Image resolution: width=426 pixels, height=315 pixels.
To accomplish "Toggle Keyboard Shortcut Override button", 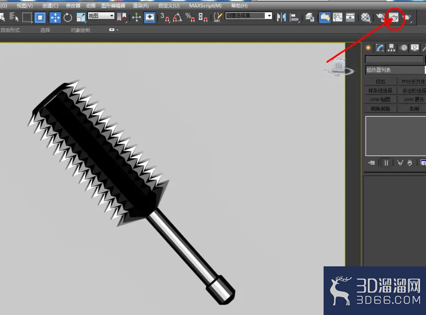I will (x=150, y=17).
